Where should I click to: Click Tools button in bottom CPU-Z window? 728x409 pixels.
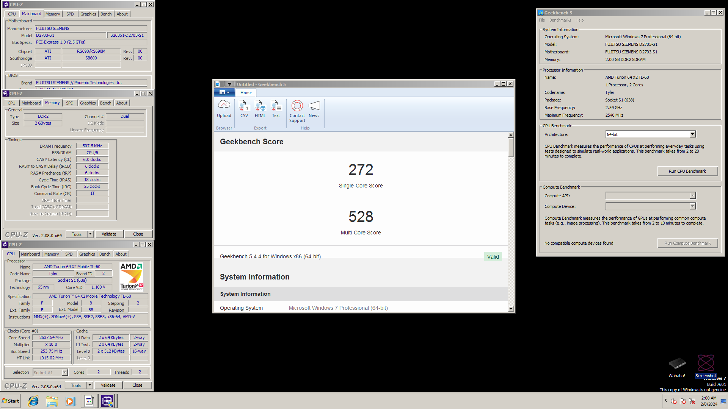coord(76,385)
